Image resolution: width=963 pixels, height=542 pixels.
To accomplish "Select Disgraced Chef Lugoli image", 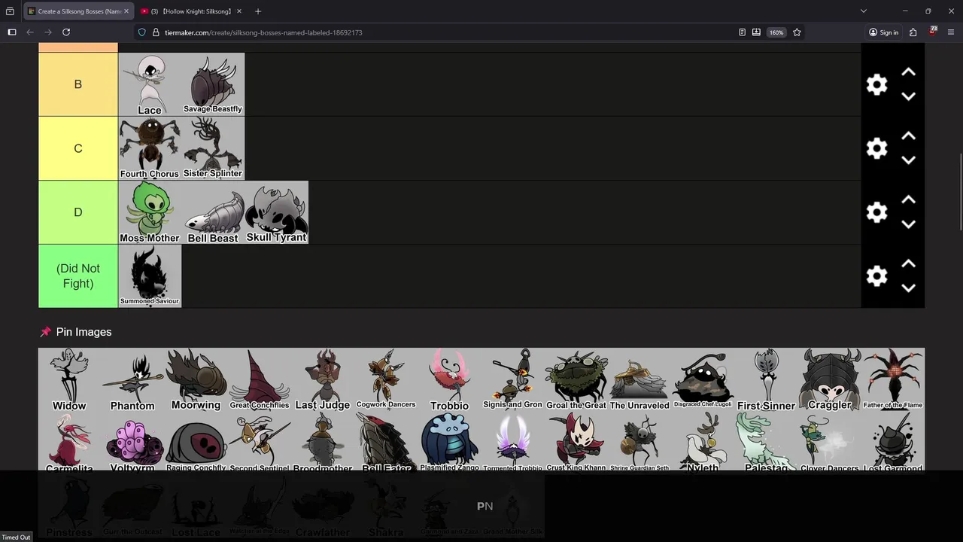I will click(703, 379).
